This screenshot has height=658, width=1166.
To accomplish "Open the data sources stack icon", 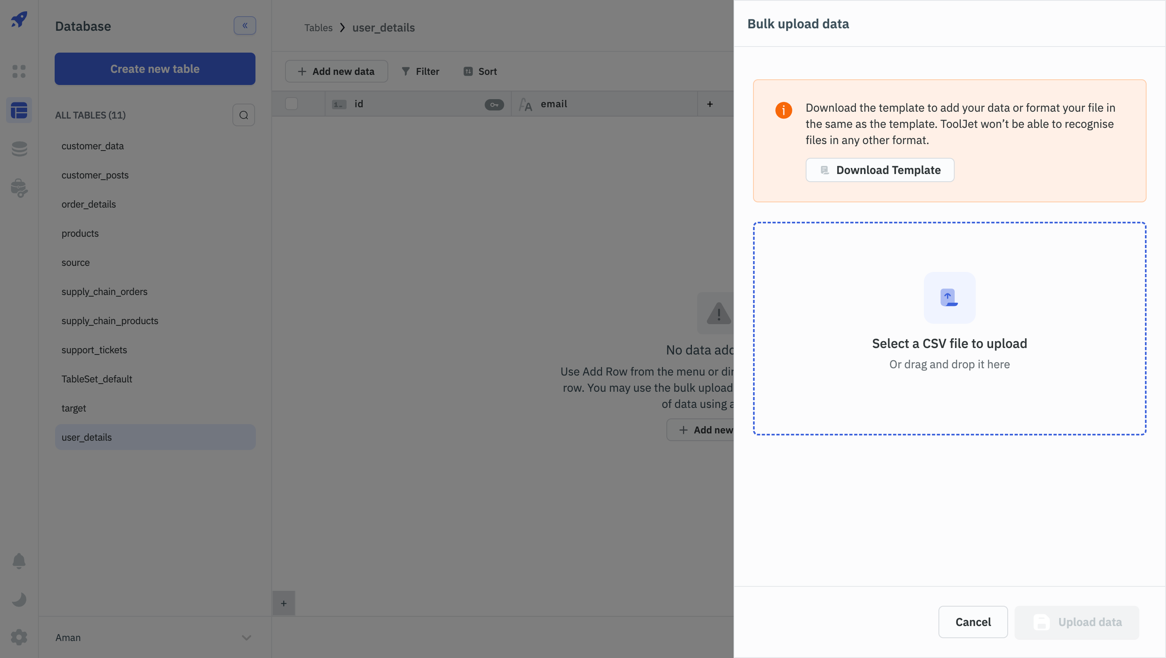I will 19,149.
